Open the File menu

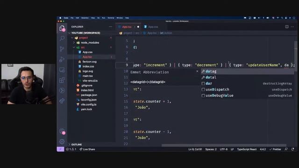point(72,18)
